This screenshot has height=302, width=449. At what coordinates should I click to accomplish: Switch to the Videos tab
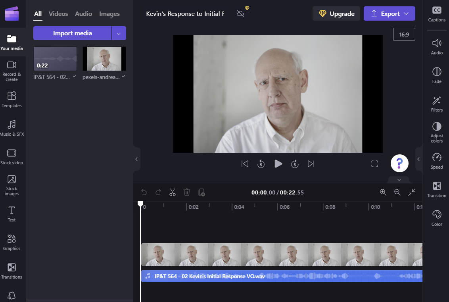[58, 14]
